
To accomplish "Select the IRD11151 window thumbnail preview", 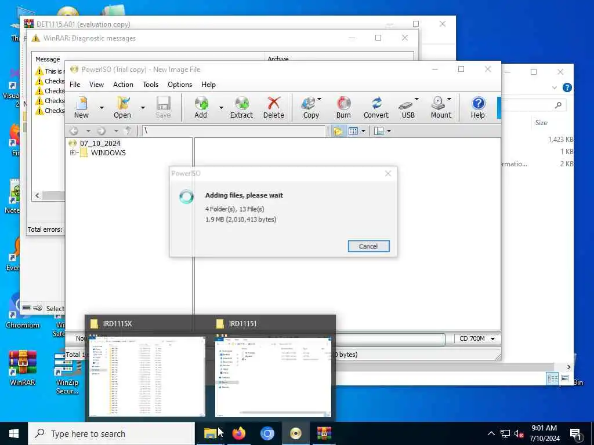I will [273, 377].
